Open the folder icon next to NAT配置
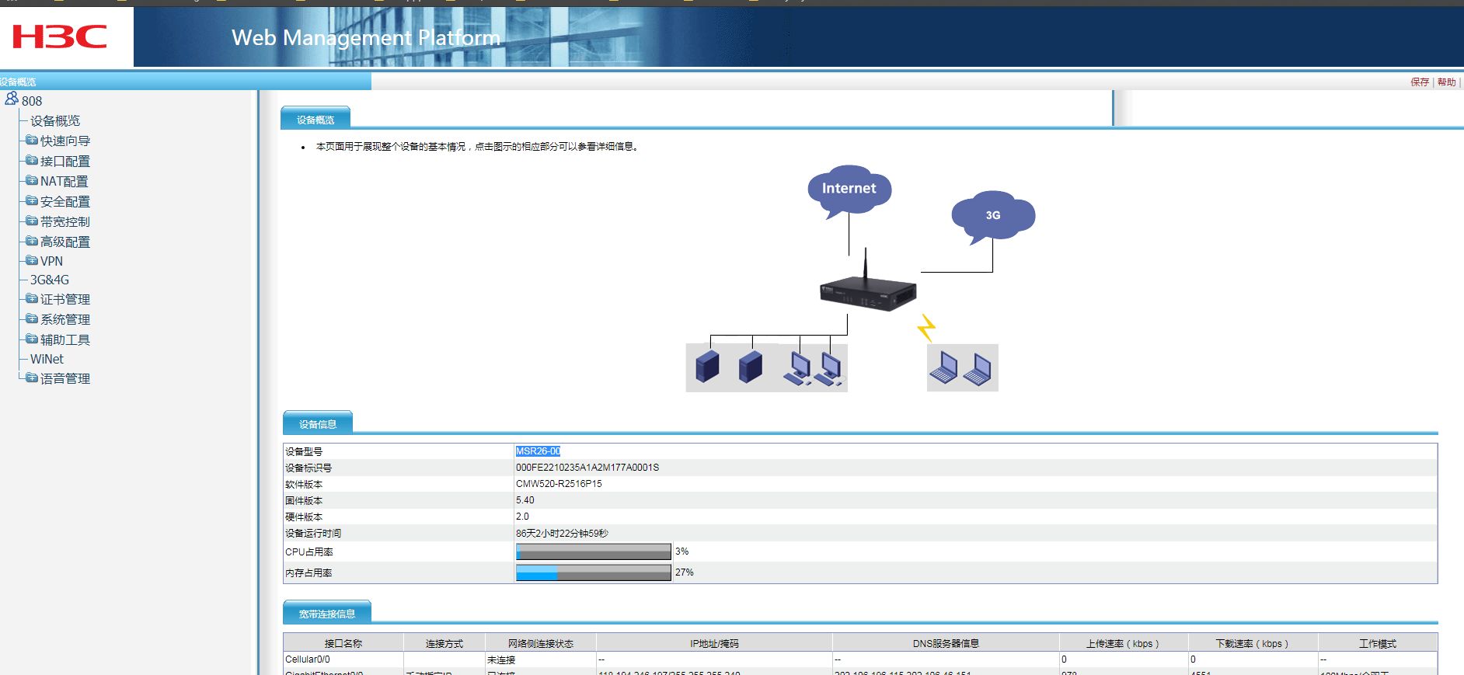Screen dimensions: 1464x675 32,180
